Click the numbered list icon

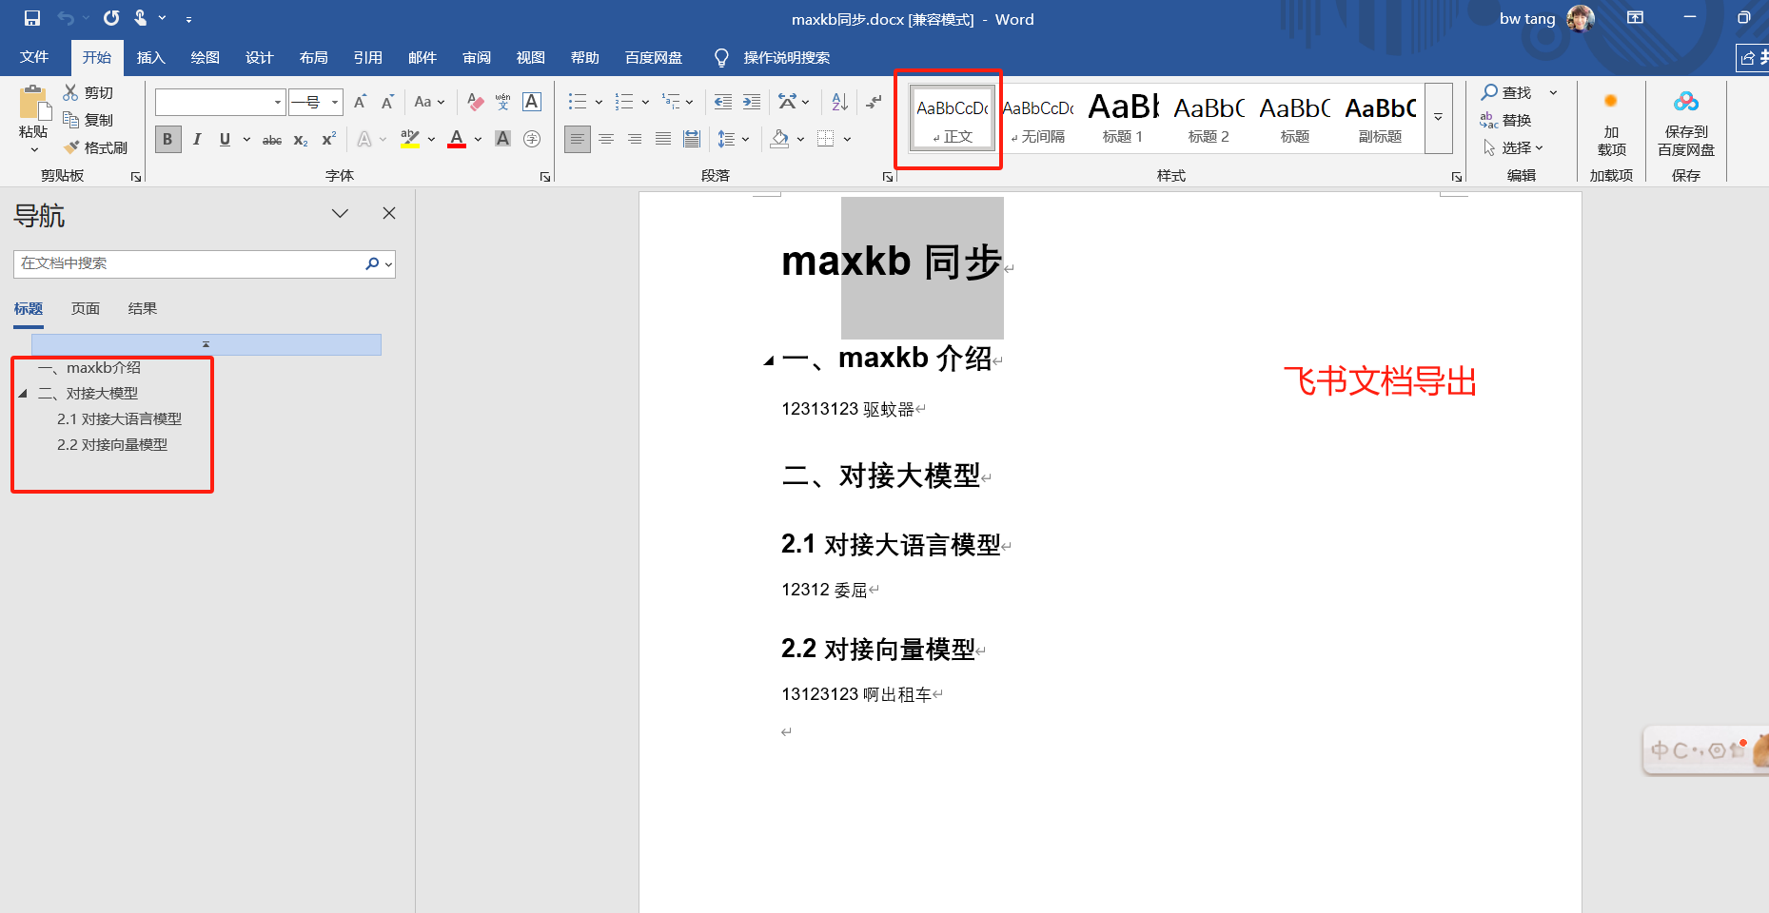point(624,102)
